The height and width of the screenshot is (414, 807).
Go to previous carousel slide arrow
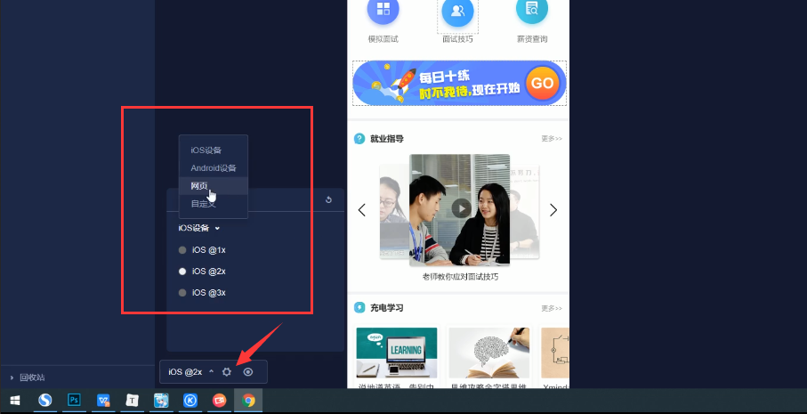(x=362, y=210)
